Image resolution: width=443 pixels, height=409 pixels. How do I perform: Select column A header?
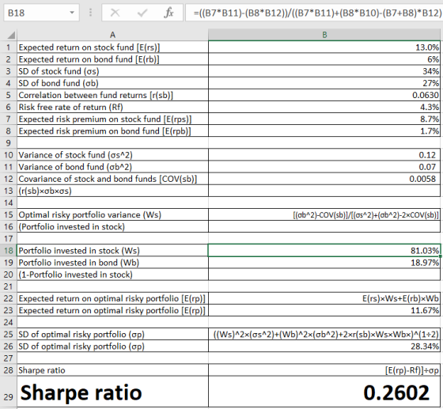[x=112, y=35]
